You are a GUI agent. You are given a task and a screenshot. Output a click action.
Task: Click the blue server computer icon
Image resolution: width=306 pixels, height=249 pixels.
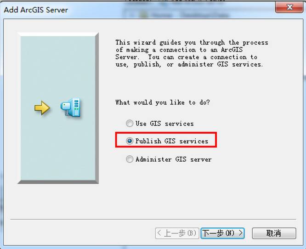(70, 108)
